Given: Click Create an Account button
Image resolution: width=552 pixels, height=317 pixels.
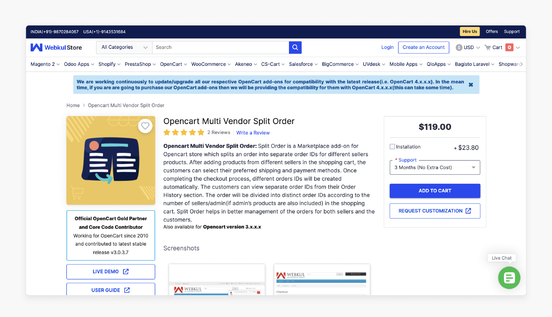Looking at the screenshot, I should (424, 47).
